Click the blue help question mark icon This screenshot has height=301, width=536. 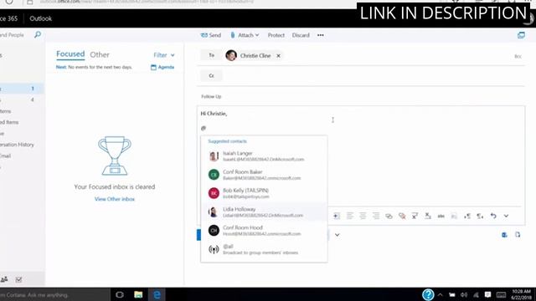(428, 294)
